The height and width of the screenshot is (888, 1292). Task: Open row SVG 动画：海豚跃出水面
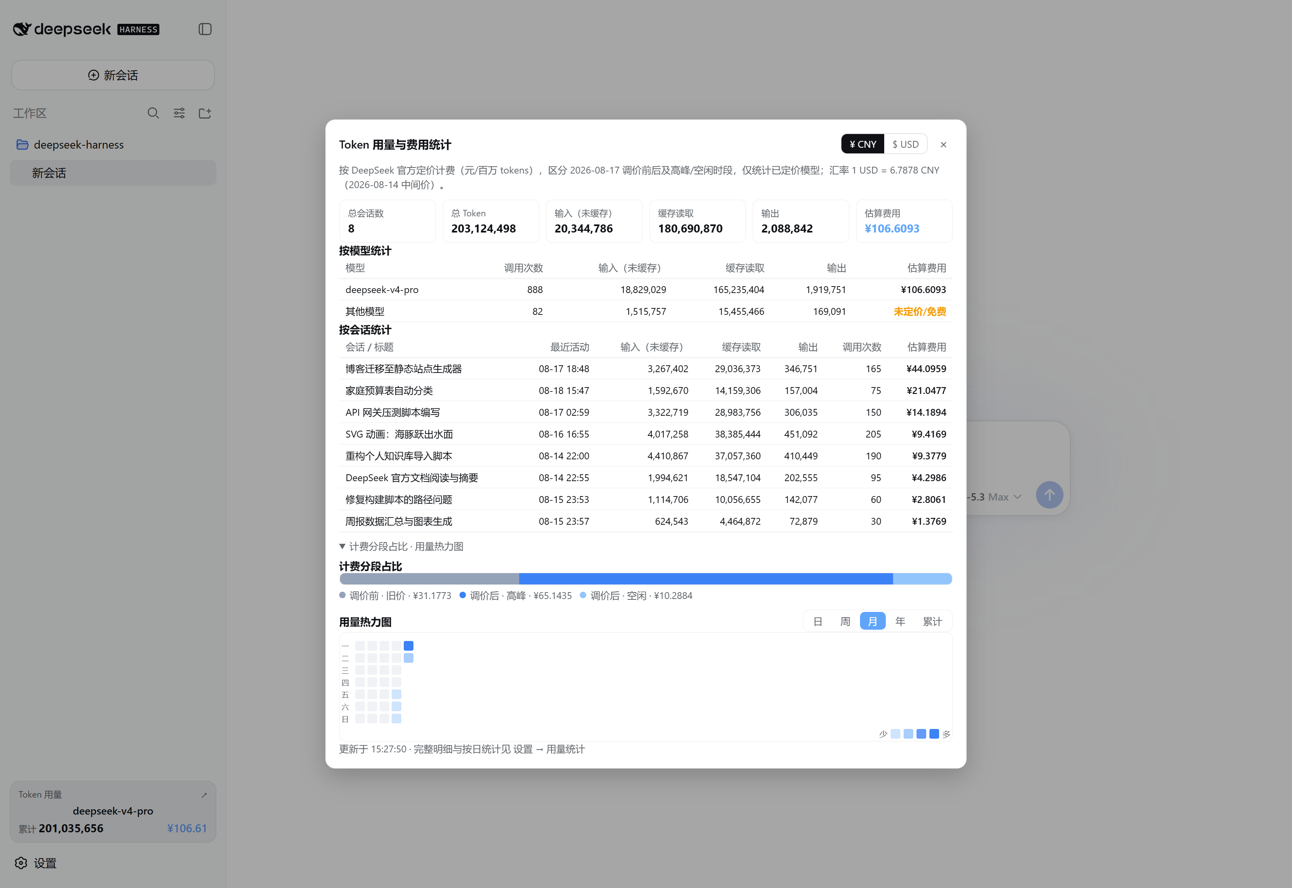pos(646,434)
